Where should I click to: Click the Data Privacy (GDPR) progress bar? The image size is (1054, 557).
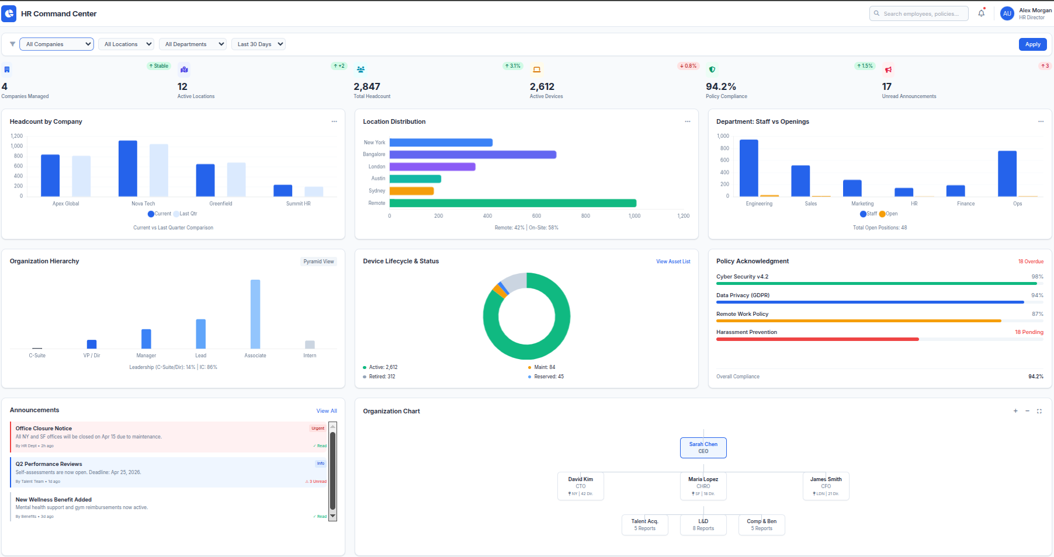[880, 302]
